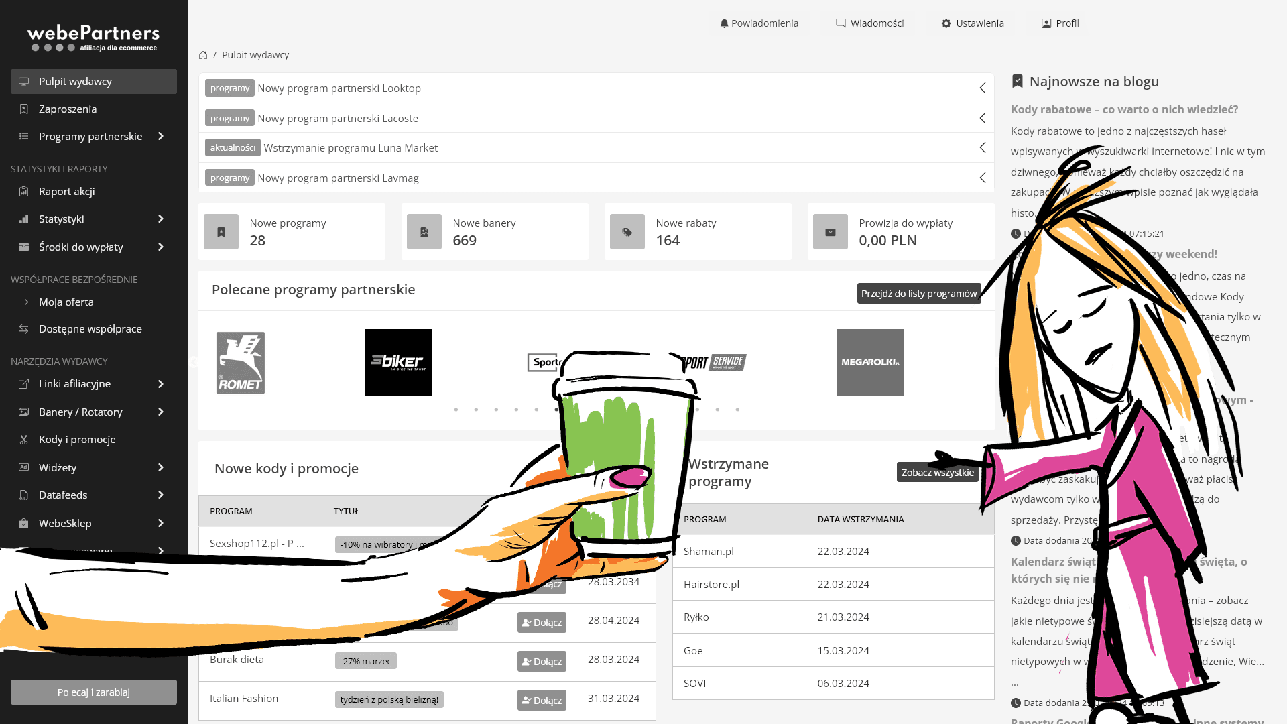Open Wiadomości from top menu
Viewport: 1287px width, 724px height.
pos(869,23)
